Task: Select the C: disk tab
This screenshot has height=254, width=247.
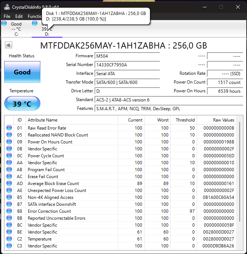Action: point(16,29)
